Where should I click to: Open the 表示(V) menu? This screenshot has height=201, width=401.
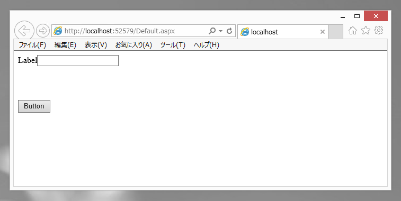96,45
